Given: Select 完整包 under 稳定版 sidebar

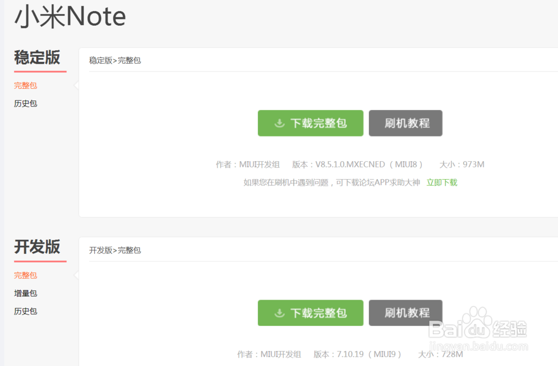Looking at the screenshot, I should (26, 85).
